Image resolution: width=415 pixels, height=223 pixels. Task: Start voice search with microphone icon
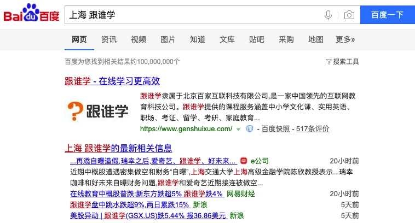[x=328, y=15]
